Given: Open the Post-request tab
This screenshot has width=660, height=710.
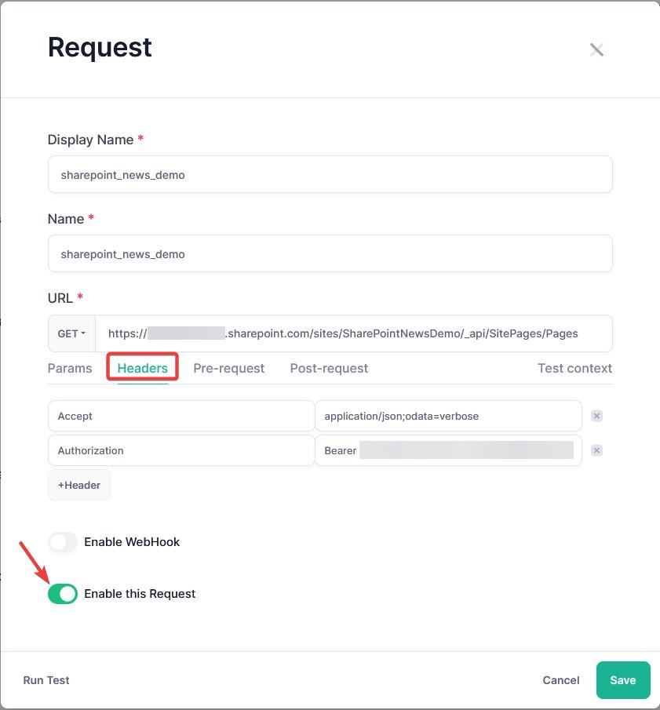Looking at the screenshot, I should pyautogui.click(x=329, y=368).
